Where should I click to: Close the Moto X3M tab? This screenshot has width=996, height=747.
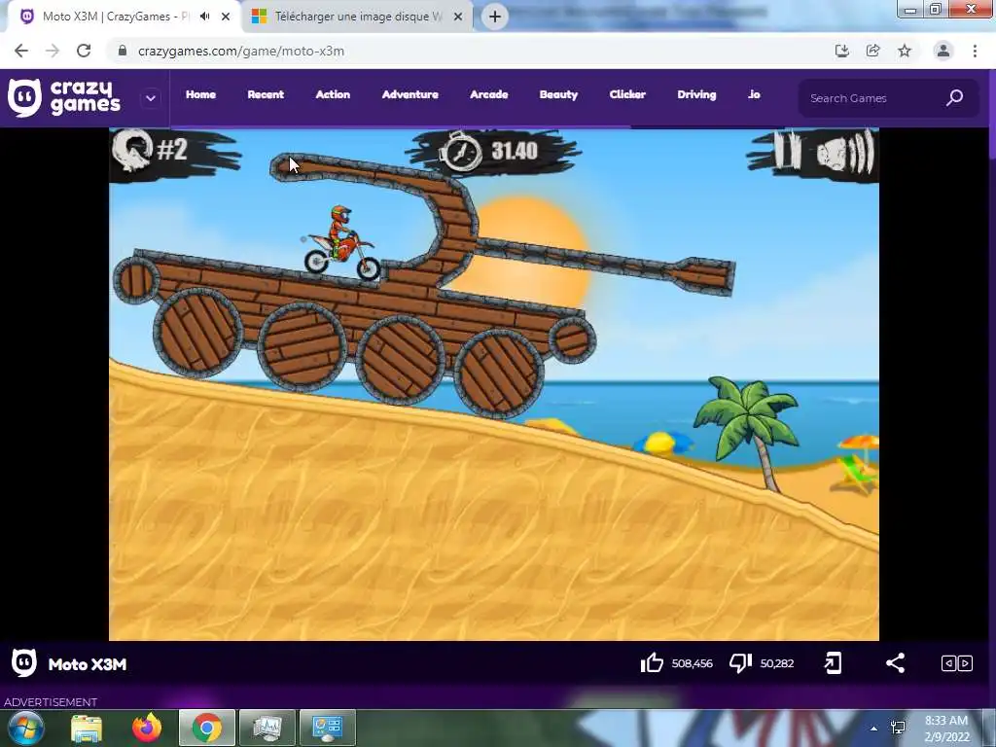pos(226,18)
